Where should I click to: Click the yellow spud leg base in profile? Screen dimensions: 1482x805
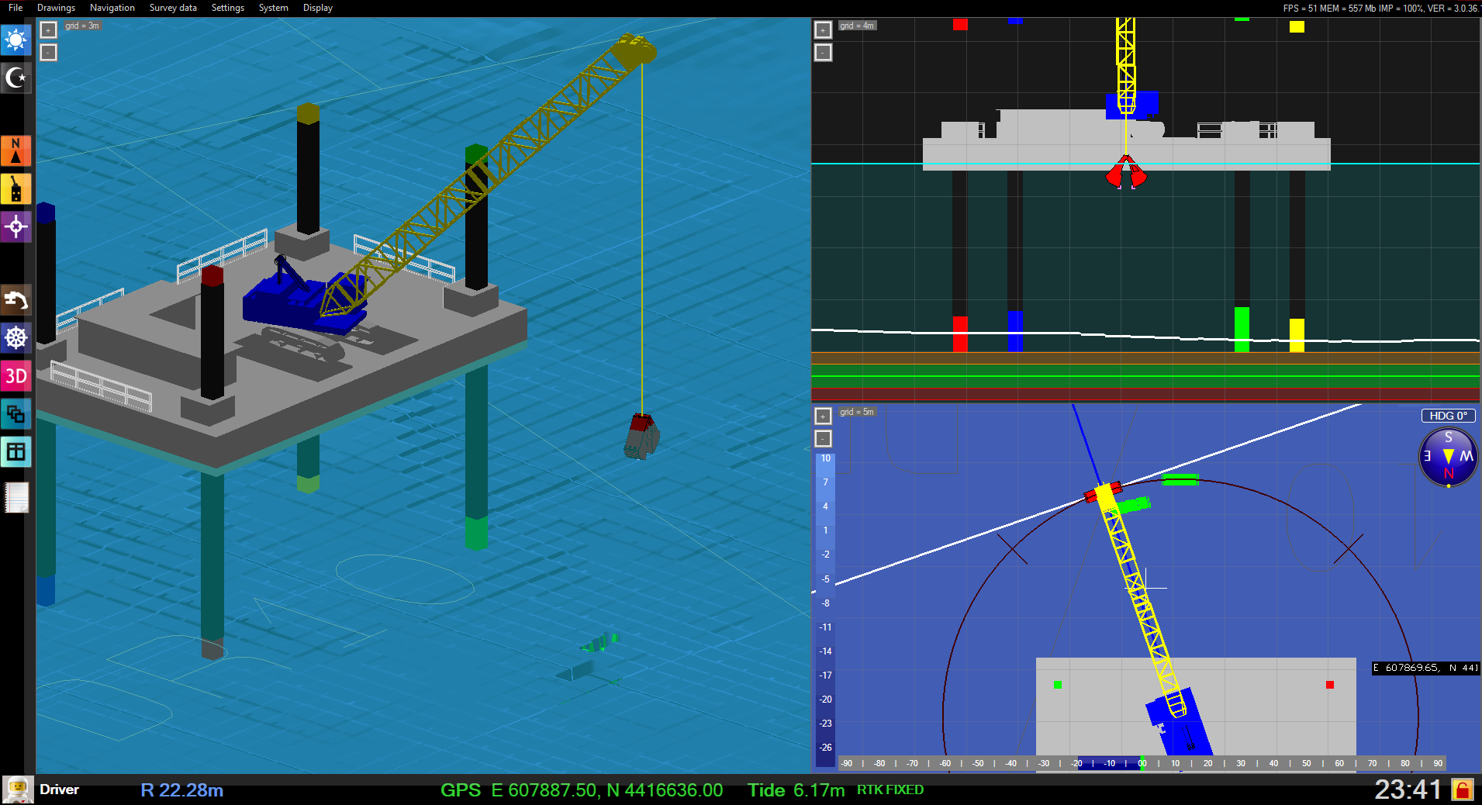coord(1297,335)
